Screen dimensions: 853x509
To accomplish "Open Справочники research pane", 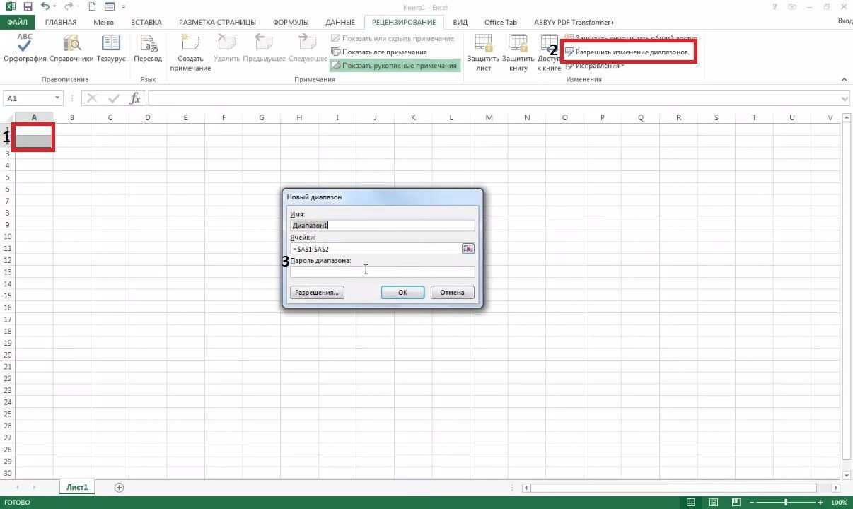I will [70, 49].
